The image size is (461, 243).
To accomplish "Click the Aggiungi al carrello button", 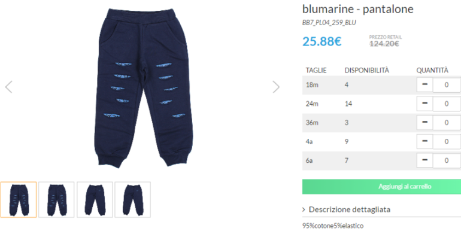I will pos(381,187).
